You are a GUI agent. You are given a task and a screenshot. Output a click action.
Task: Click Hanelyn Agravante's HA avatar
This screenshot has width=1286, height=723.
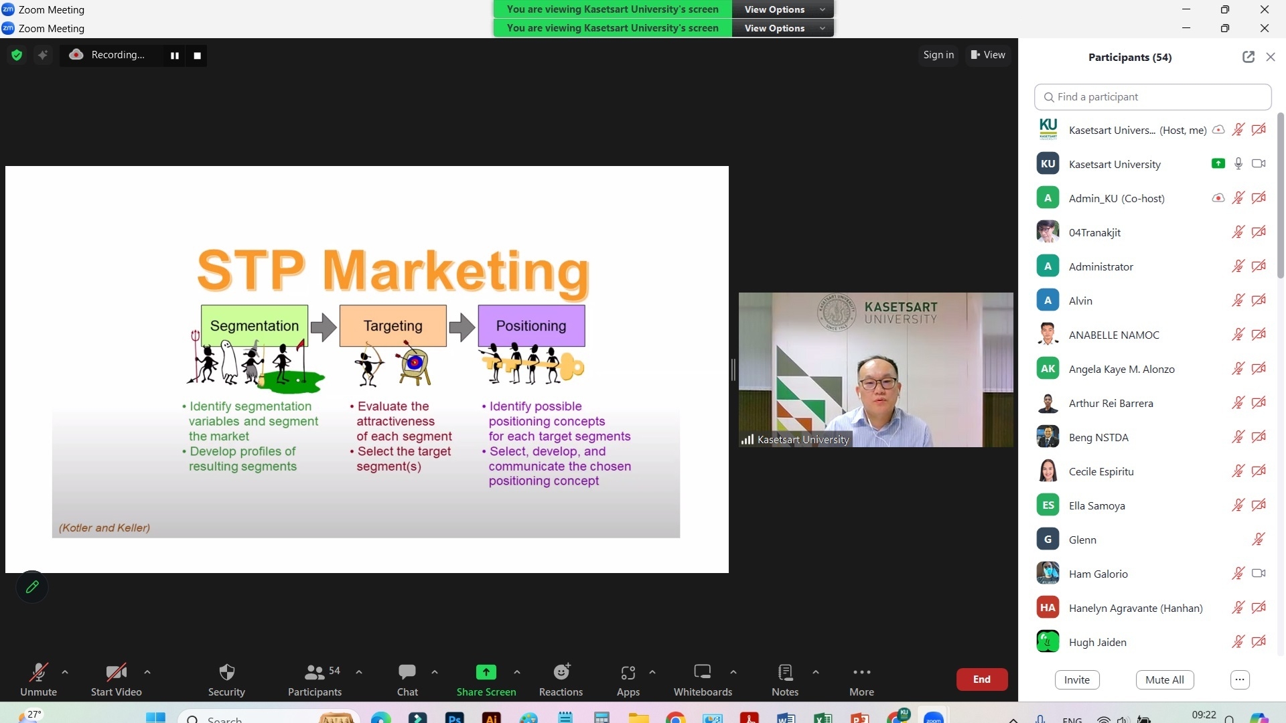(x=1048, y=607)
